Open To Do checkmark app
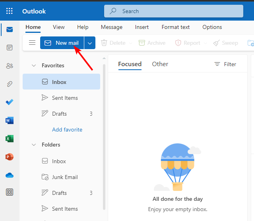Image resolution: width=254 pixels, height=221 pixels. [x=10, y=102]
